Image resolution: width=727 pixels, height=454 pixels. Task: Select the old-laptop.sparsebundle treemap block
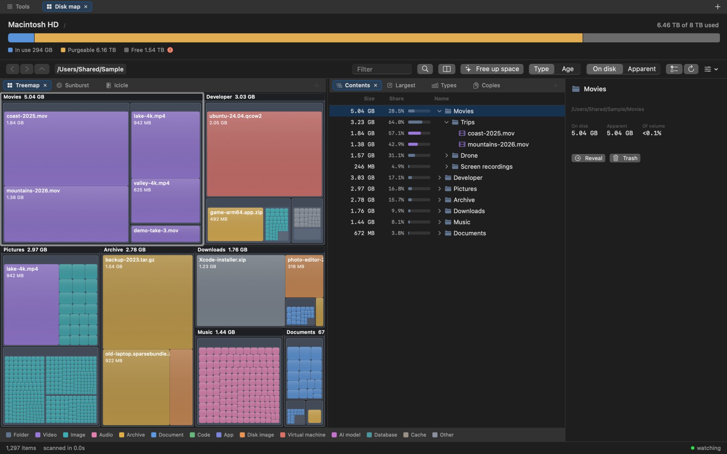tap(136, 387)
